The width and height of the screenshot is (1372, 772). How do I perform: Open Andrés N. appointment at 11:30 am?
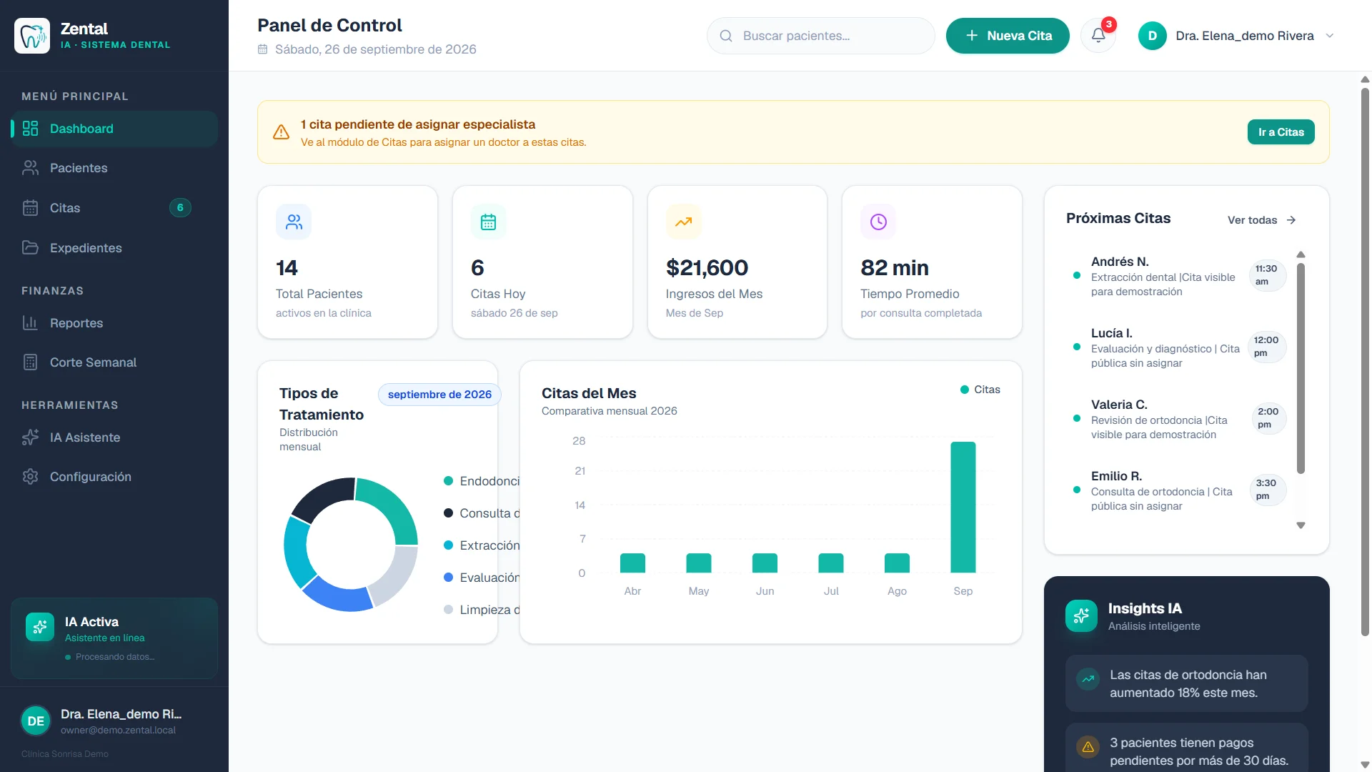1178,276
